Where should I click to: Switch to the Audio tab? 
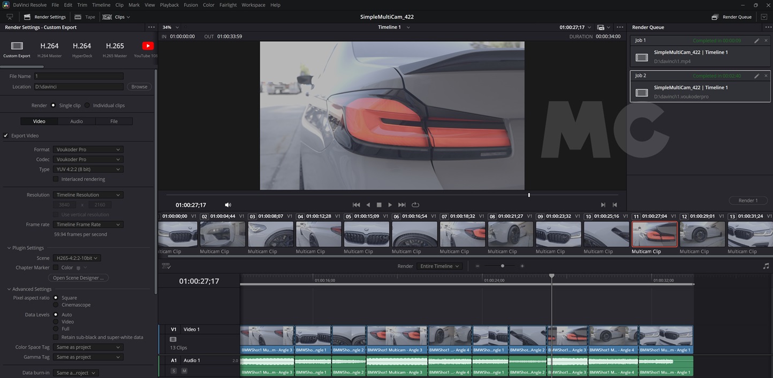tap(77, 122)
